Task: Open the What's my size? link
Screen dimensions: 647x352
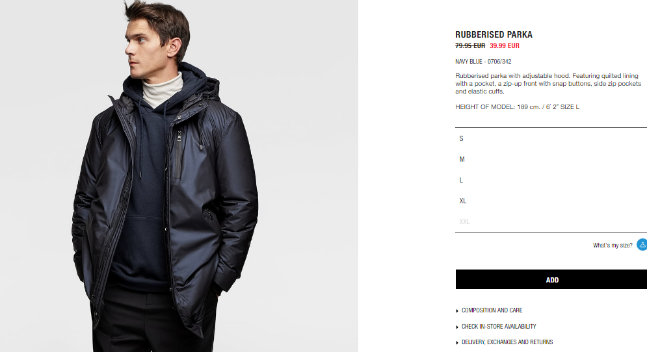Action: tap(613, 245)
